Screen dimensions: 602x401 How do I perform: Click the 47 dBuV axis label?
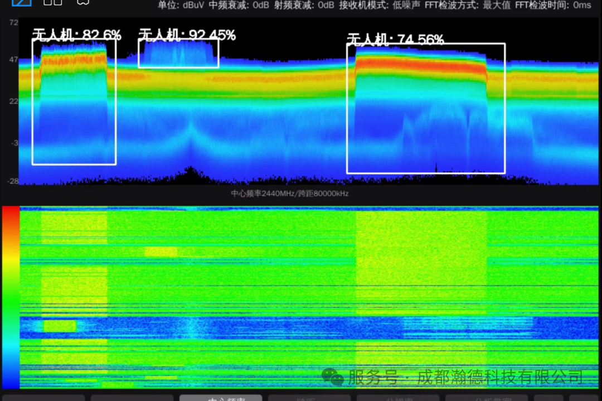[13, 59]
